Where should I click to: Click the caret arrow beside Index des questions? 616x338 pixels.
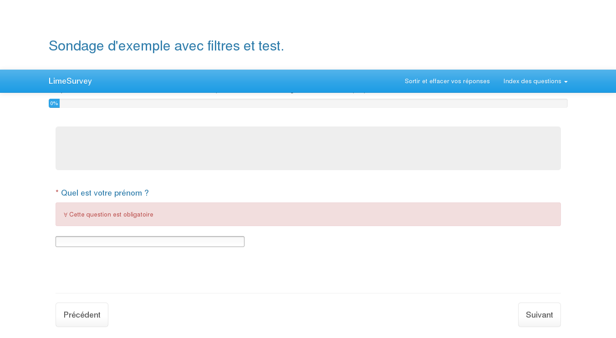(x=566, y=82)
